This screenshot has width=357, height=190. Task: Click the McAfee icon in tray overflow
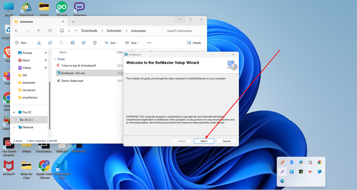click(310, 162)
